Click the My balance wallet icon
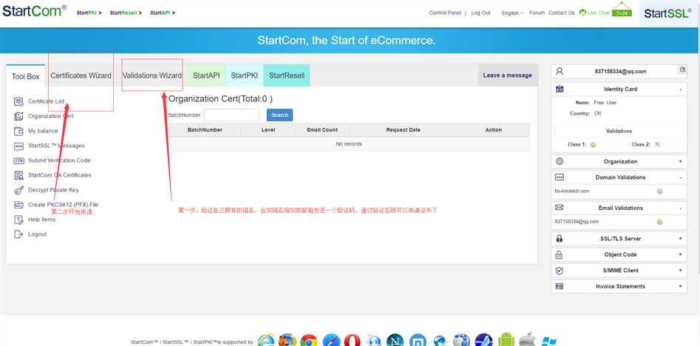The height and width of the screenshot is (346, 700). pos(18,131)
